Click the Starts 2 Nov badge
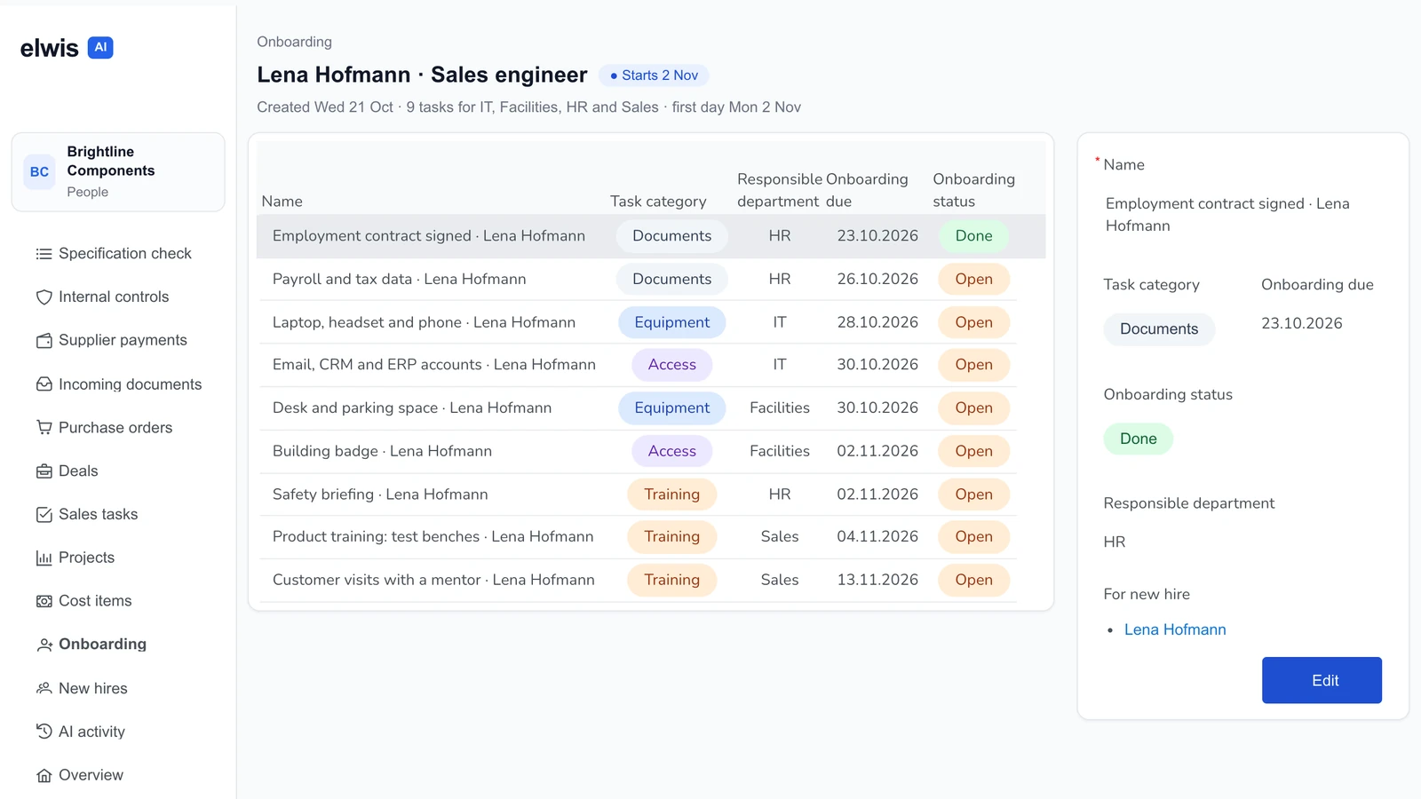The width and height of the screenshot is (1421, 799). click(654, 75)
